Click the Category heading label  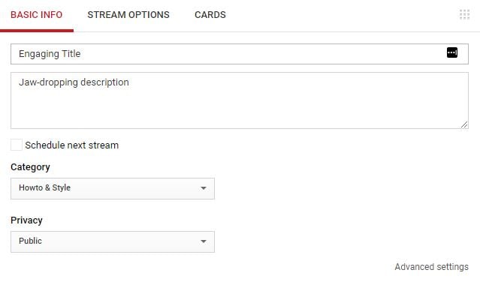click(30, 167)
